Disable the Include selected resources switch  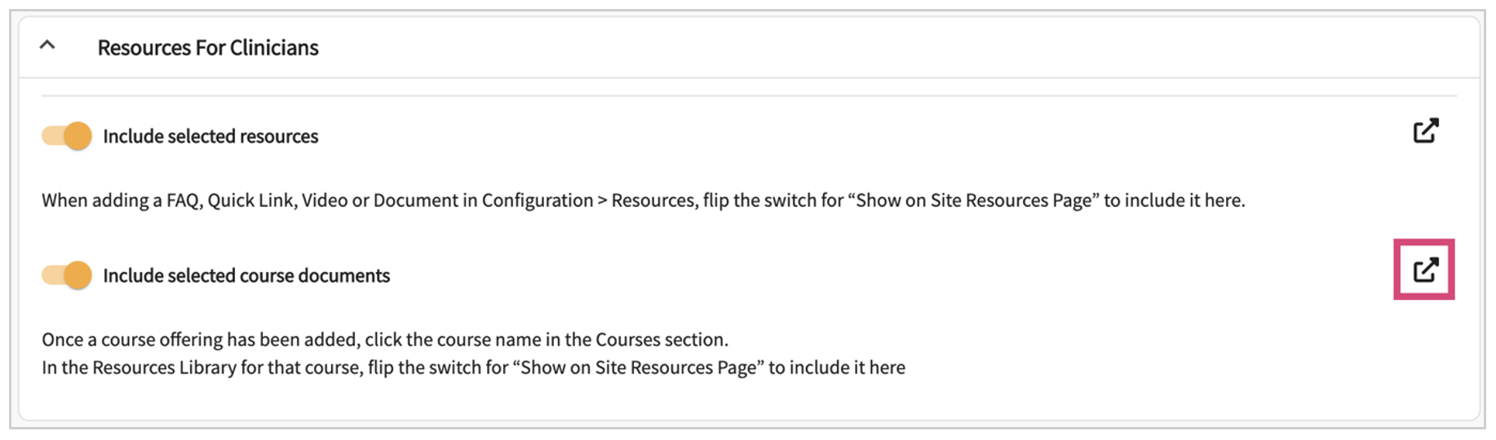click(67, 136)
